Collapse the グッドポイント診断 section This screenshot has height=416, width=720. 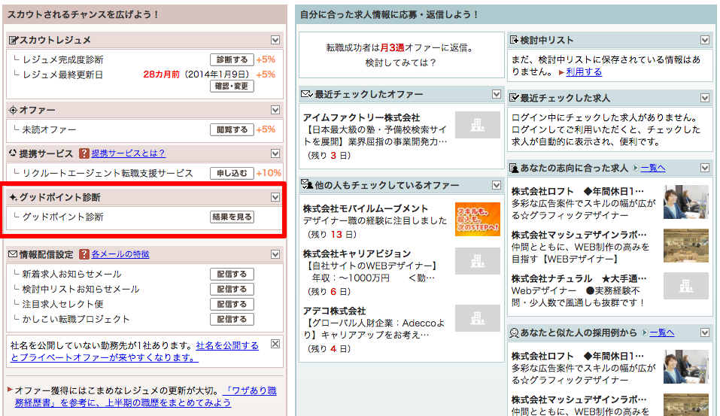click(x=275, y=197)
